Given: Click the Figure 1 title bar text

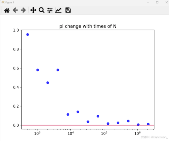Looking at the screenshot, I should tap(10, 2).
